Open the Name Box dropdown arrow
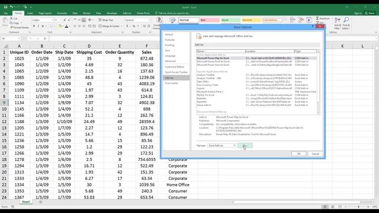 point(19,38)
